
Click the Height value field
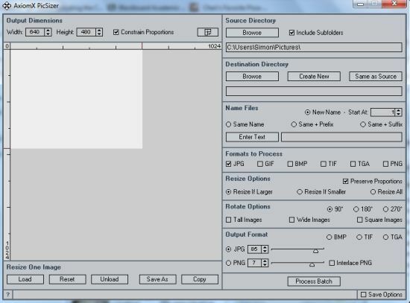coord(86,32)
